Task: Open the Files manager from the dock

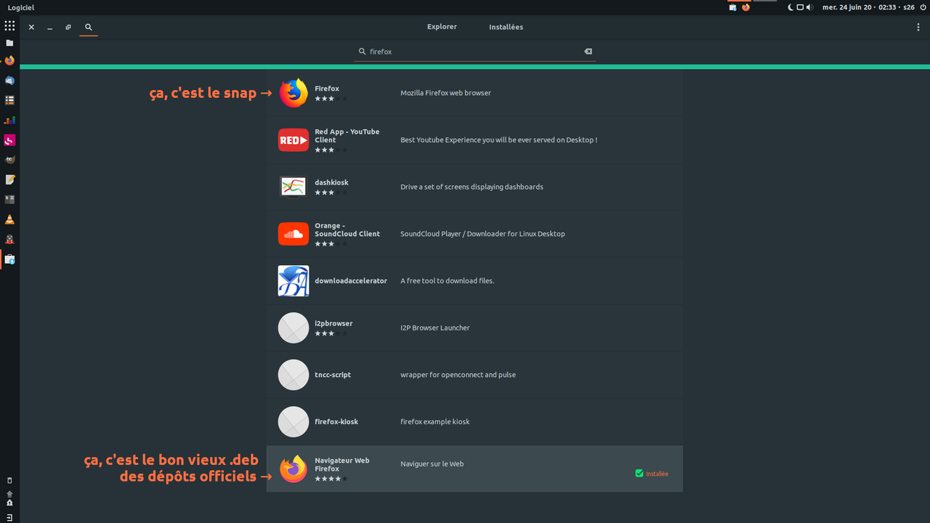Action: (9, 43)
